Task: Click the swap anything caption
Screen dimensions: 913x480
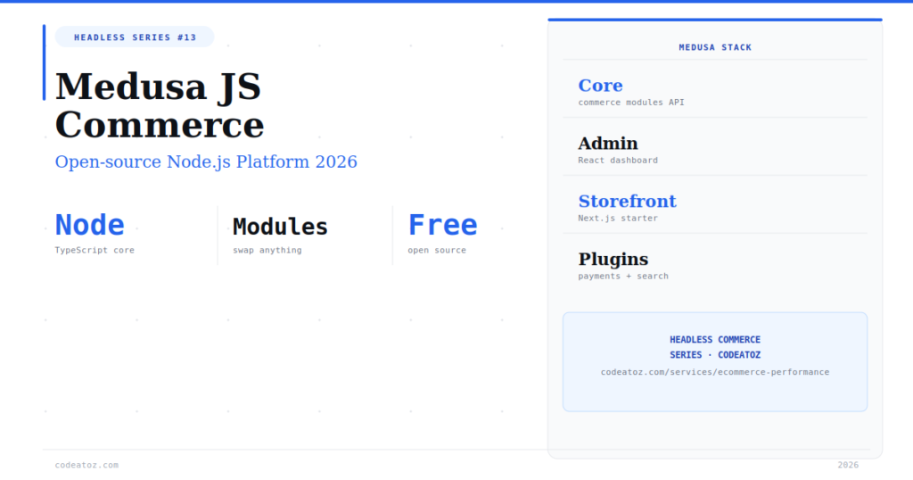Action: pos(267,250)
